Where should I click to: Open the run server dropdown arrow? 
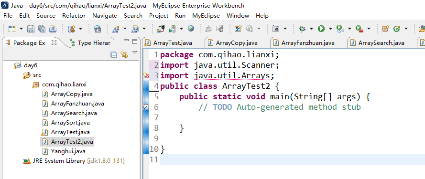[181, 29]
